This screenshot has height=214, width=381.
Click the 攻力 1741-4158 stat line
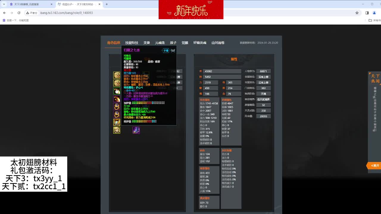click(209, 103)
